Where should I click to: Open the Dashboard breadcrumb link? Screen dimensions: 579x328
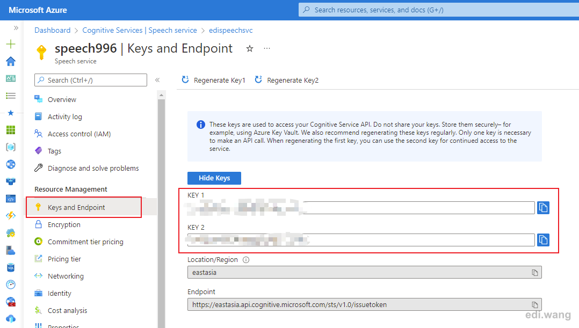point(53,30)
